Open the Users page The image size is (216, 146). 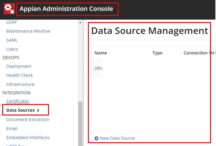12,49
